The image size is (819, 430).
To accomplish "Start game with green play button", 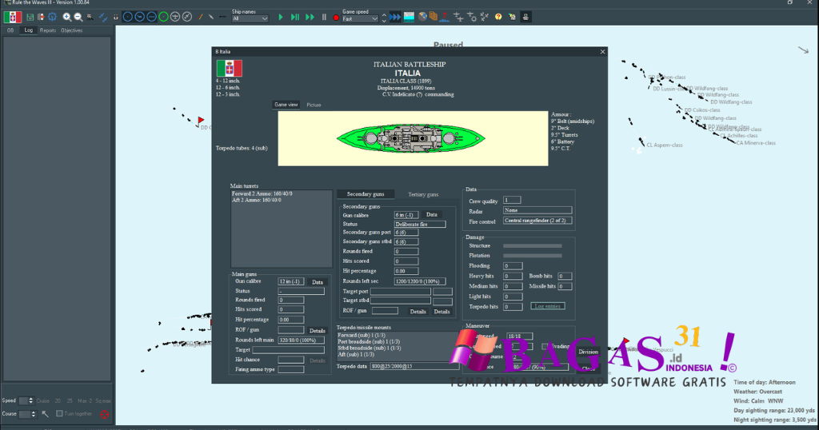I will point(281,18).
